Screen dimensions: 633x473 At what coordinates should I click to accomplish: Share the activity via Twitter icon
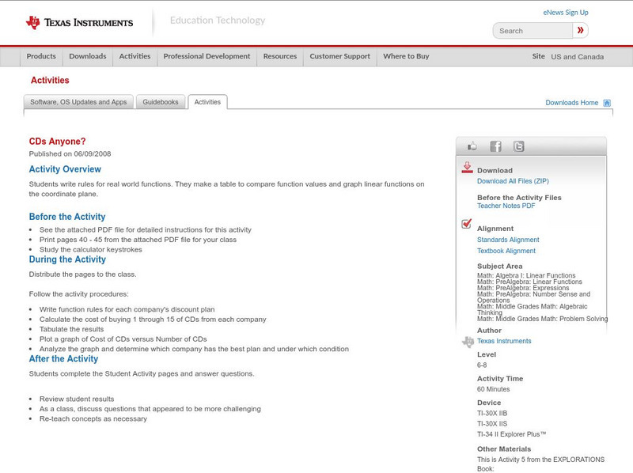(x=518, y=146)
